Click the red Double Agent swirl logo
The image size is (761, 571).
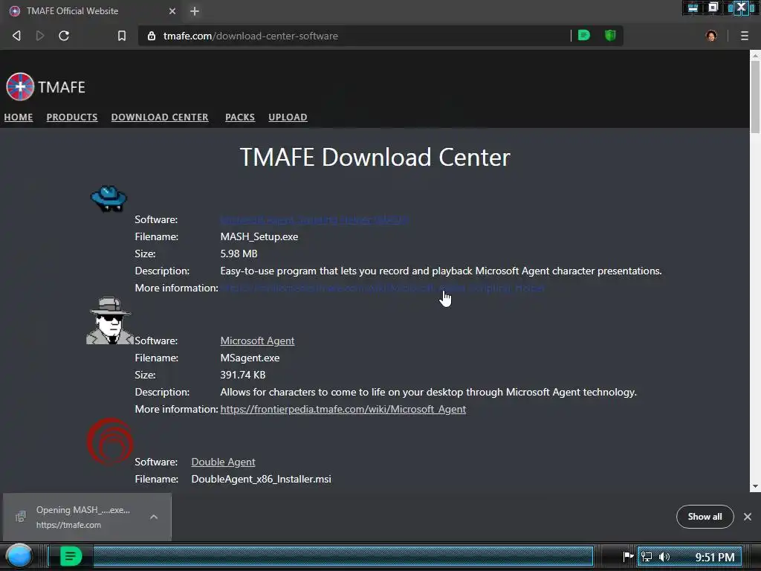(110, 442)
